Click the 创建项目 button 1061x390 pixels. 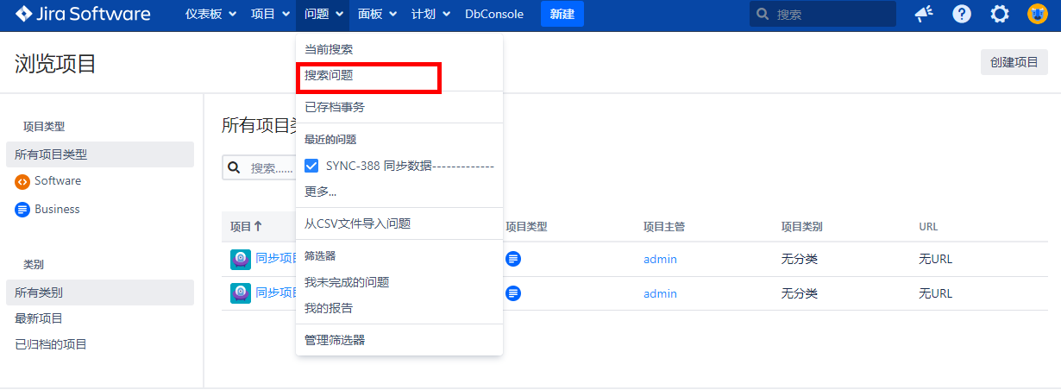(x=1014, y=62)
